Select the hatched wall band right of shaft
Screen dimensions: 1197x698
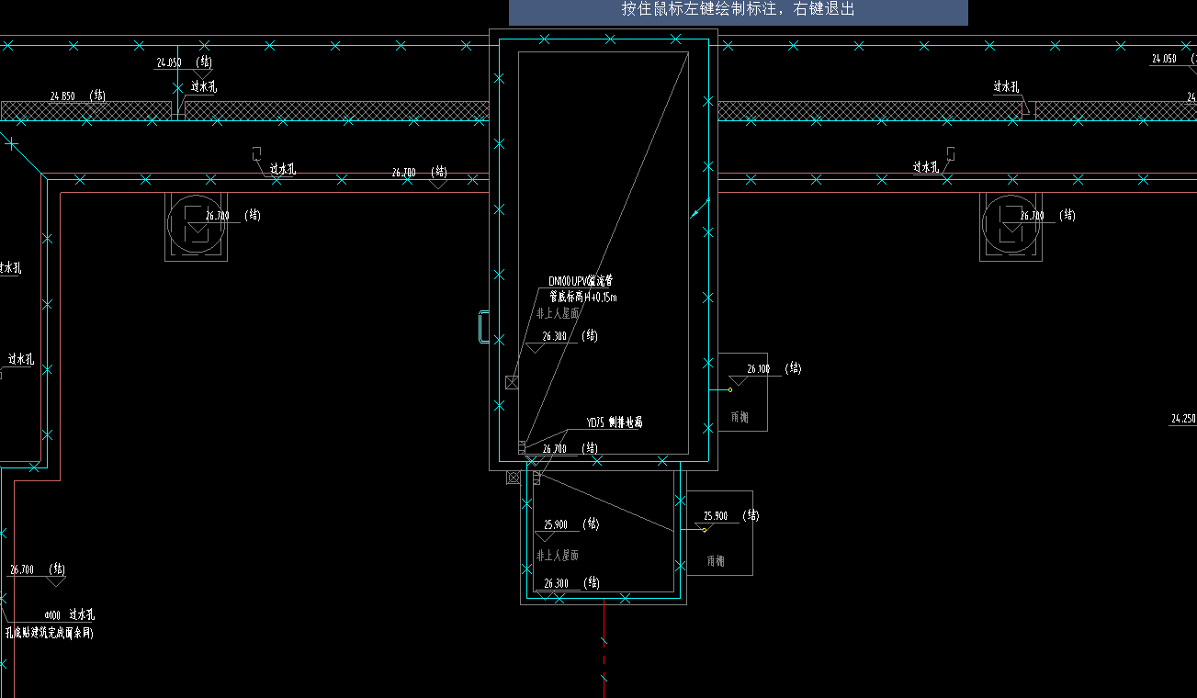tap(870, 111)
